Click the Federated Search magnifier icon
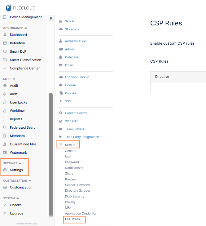 coord(5,127)
